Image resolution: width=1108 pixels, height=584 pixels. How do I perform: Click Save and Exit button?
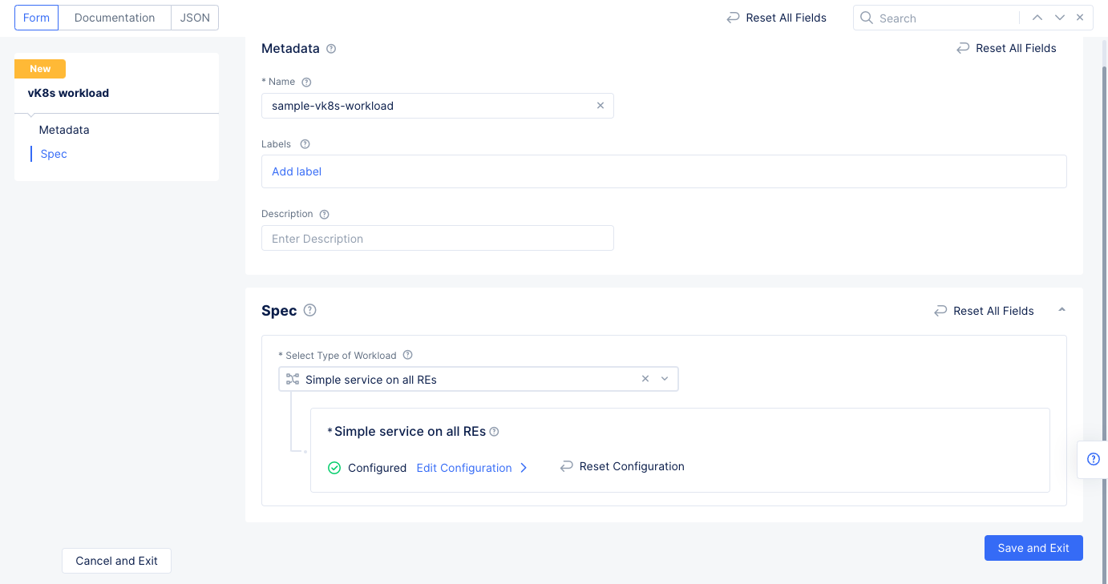[1033, 548]
